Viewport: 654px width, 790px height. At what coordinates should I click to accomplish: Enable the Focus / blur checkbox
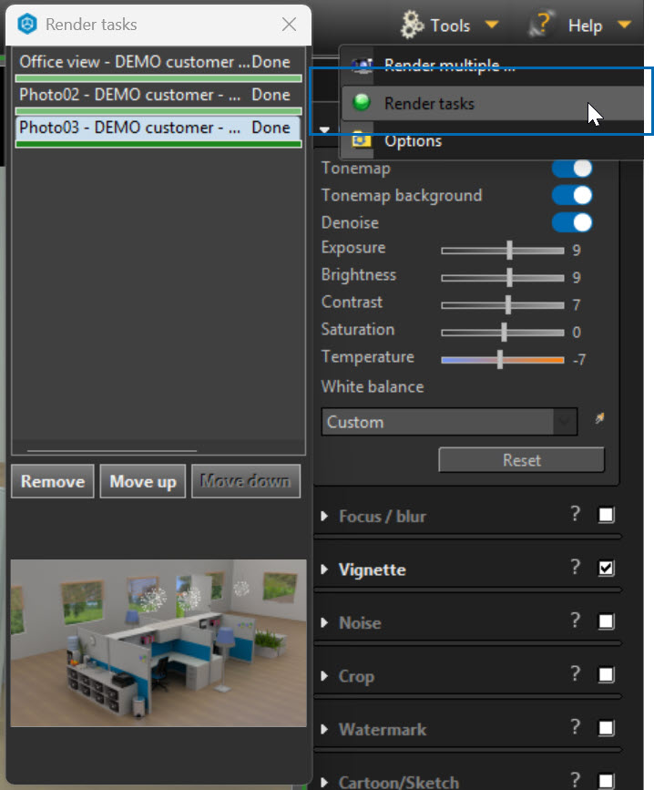(606, 515)
